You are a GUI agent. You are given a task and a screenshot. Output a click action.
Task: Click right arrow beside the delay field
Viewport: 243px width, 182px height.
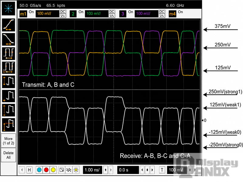(152, 170)
